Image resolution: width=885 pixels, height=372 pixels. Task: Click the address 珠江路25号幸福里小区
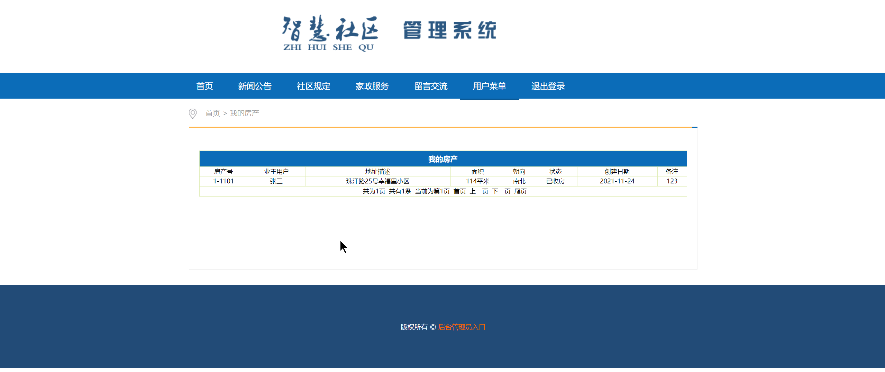[378, 181]
